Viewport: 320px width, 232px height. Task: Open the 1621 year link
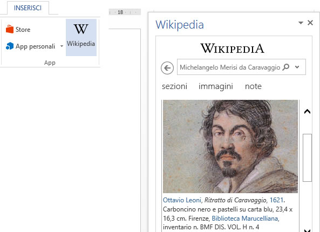pyautogui.click(x=276, y=200)
